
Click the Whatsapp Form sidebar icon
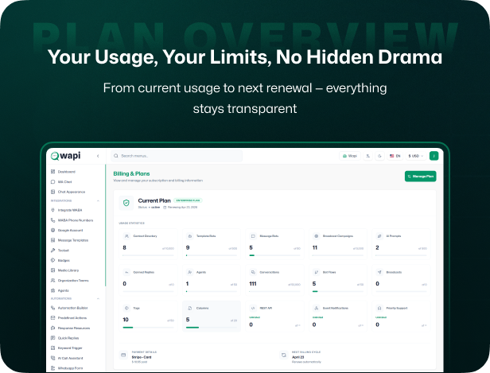point(52,368)
